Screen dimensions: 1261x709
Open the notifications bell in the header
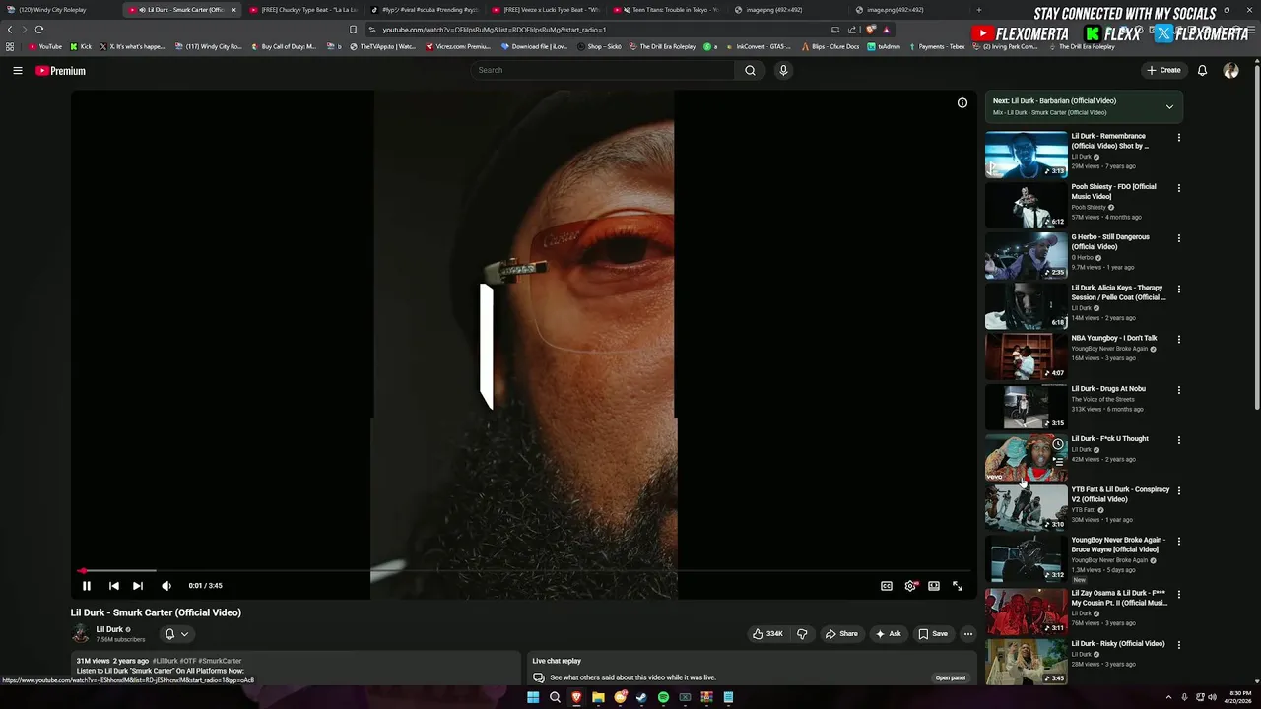click(x=1202, y=71)
